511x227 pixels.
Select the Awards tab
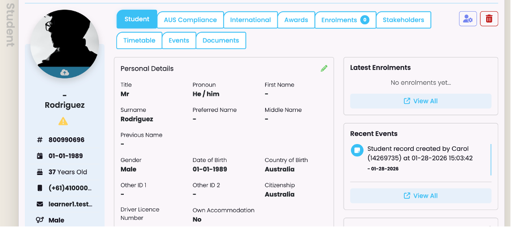tap(296, 20)
